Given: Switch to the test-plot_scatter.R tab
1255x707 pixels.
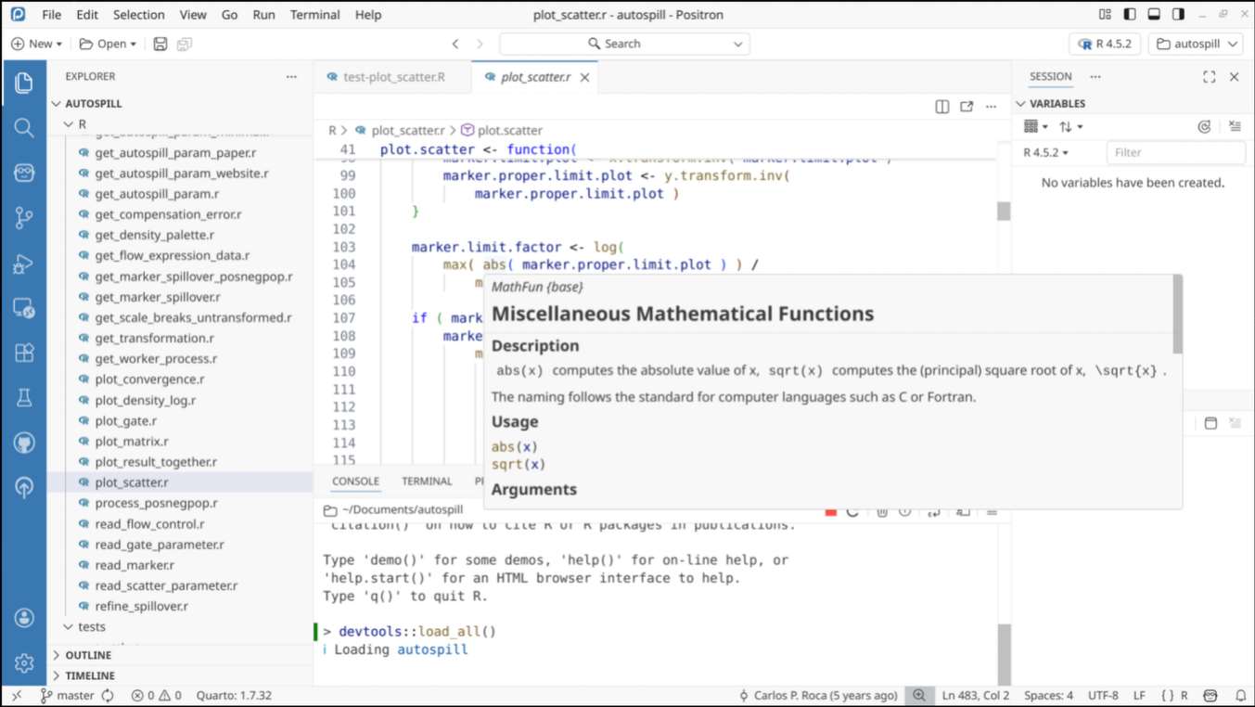Looking at the screenshot, I should (393, 77).
